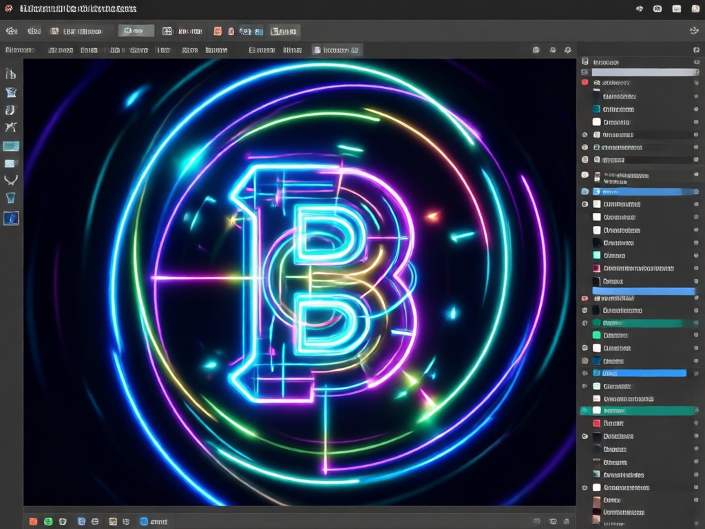Click the arrow icon at the top toolbar's far right
This screenshot has width=705, height=529.
pos(694,30)
